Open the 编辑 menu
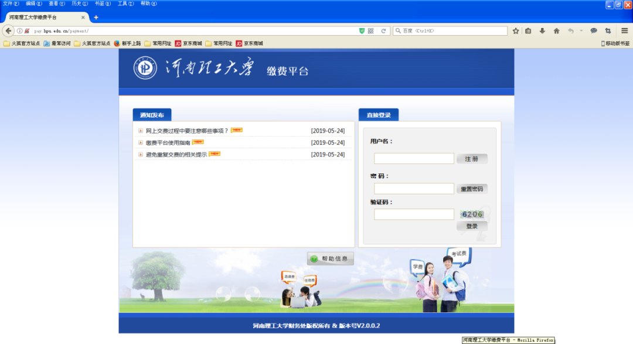The width and height of the screenshot is (633, 344). point(34,4)
